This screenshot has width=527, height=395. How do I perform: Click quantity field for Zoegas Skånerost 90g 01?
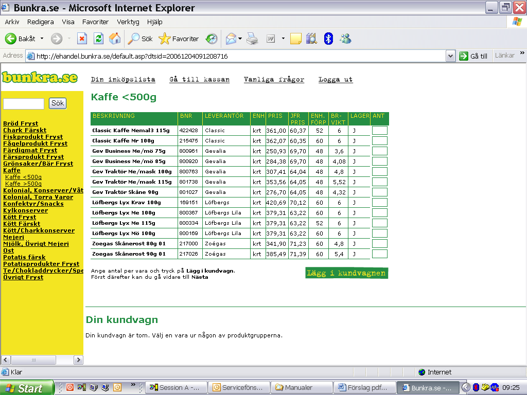coord(380,254)
